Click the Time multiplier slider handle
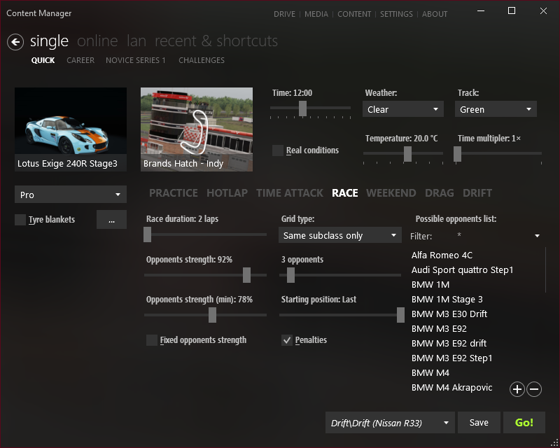The image size is (560, 448). coord(458,154)
